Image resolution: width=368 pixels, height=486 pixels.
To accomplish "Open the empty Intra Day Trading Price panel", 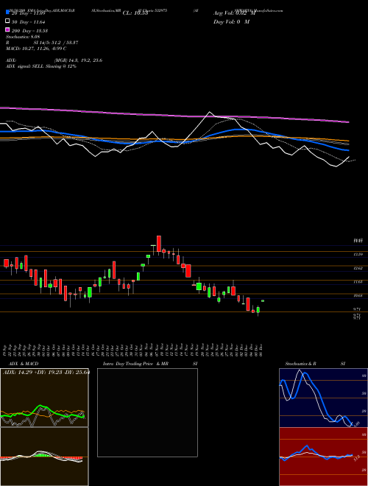I will (147, 412).
